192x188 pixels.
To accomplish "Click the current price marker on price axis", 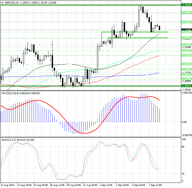I will click(186, 30).
